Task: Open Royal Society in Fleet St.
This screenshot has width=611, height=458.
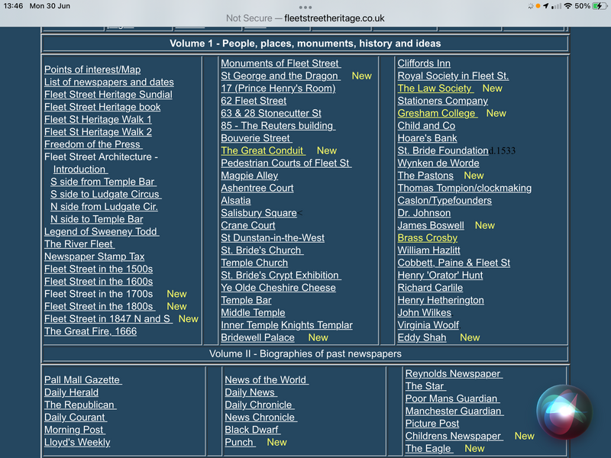Action: pyautogui.click(x=453, y=76)
